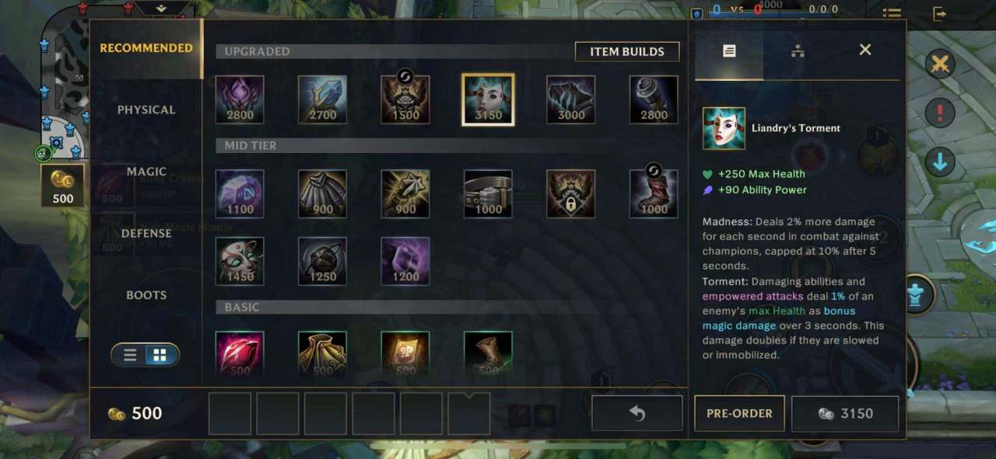996x459 pixels.
Task: Click the Item Builds button
Action: point(627,51)
